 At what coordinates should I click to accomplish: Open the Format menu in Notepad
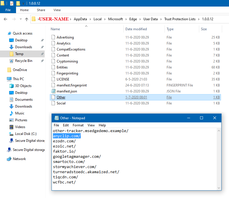[x=78, y=125]
